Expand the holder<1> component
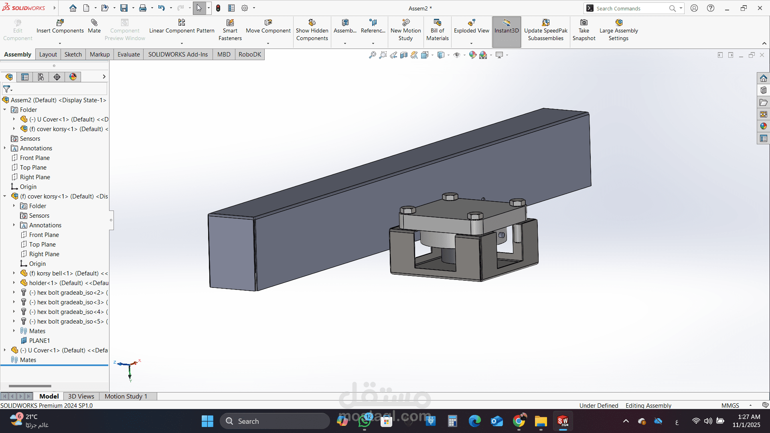Viewport: 770px width, 433px height. [14, 283]
